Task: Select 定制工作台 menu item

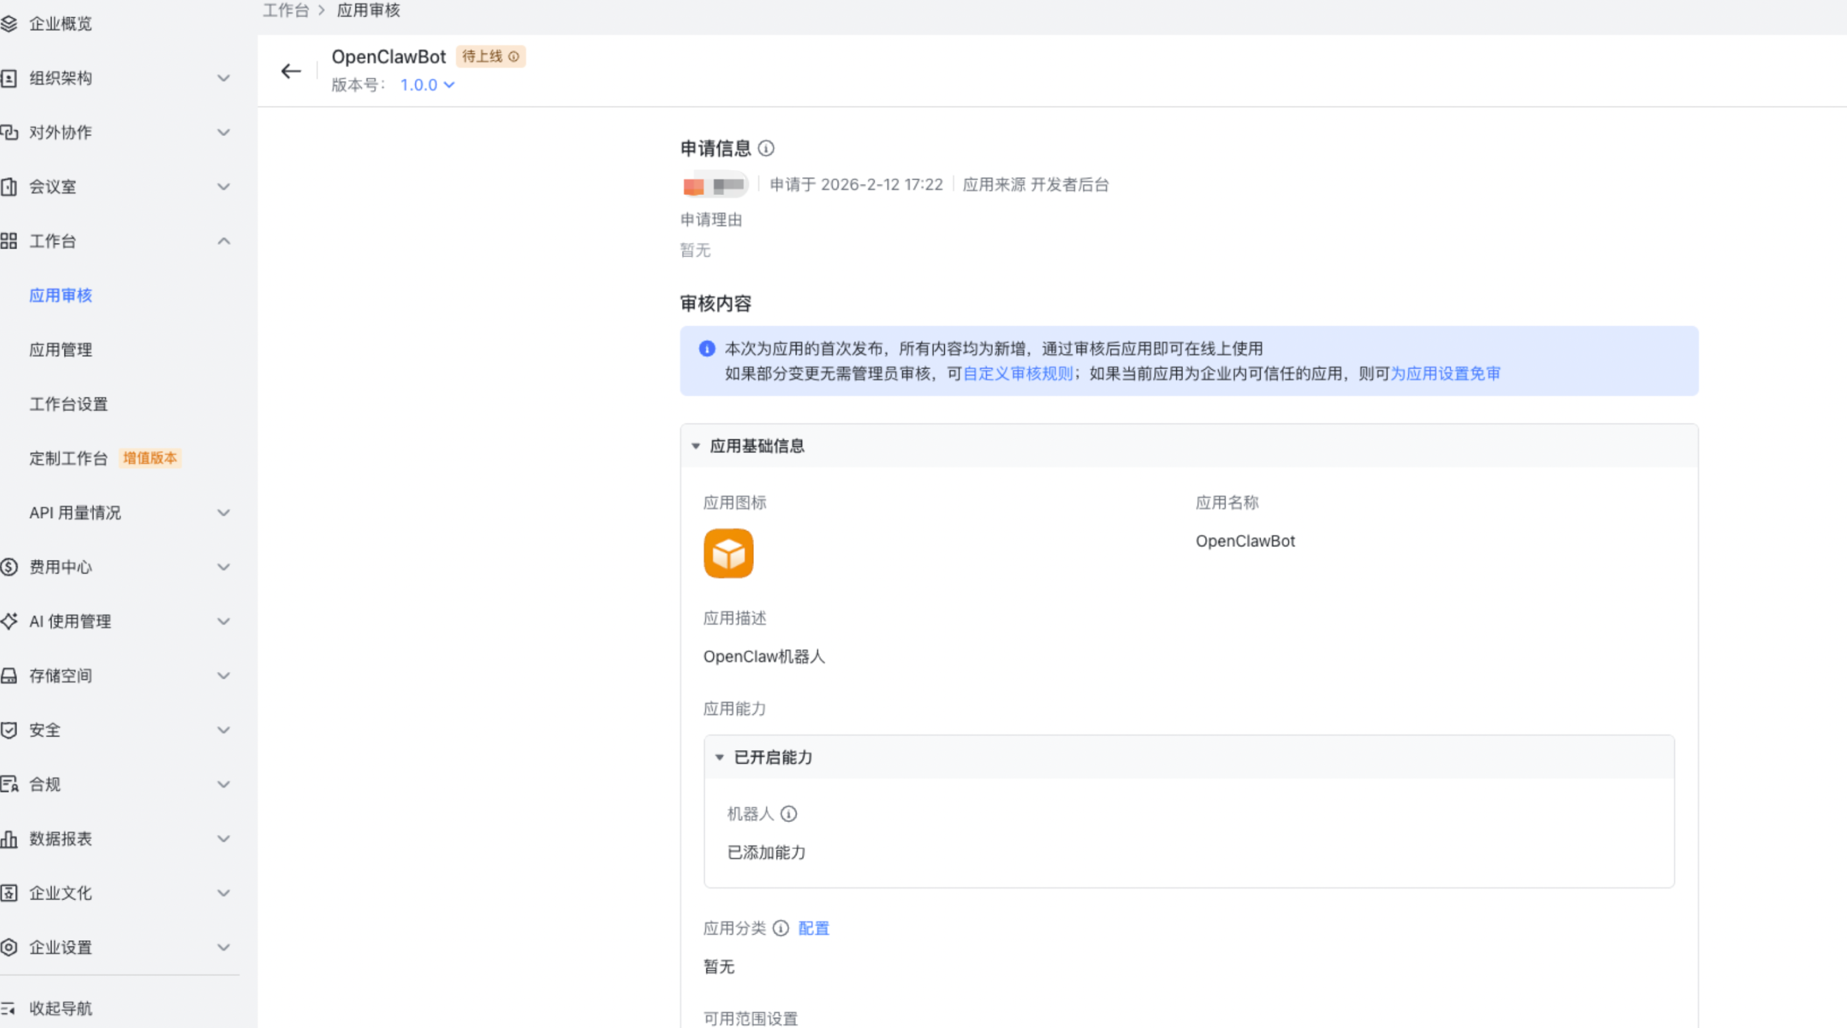Action: click(68, 458)
